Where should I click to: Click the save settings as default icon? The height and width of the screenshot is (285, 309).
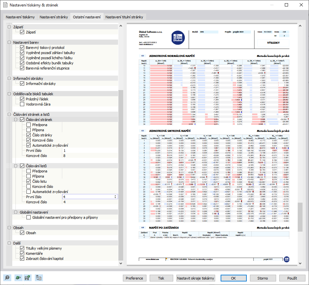27,278
